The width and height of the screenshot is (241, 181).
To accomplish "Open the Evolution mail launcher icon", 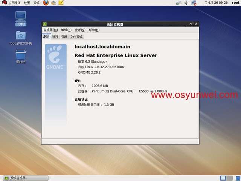I will click(x=53, y=3).
